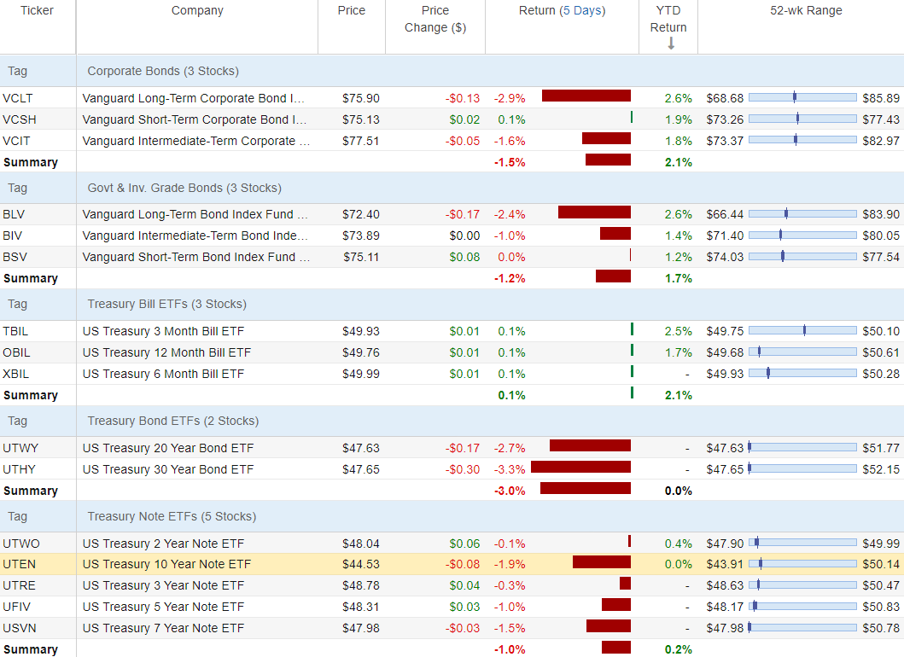Click the TBIL 52-week range bar
Image resolution: width=904 pixels, height=657 pixels.
coord(802,330)
